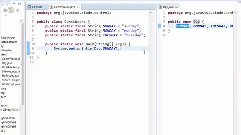Select the gMVCWeb project in explorer
This screenshot has width=241, height=135.
point(8,118)
